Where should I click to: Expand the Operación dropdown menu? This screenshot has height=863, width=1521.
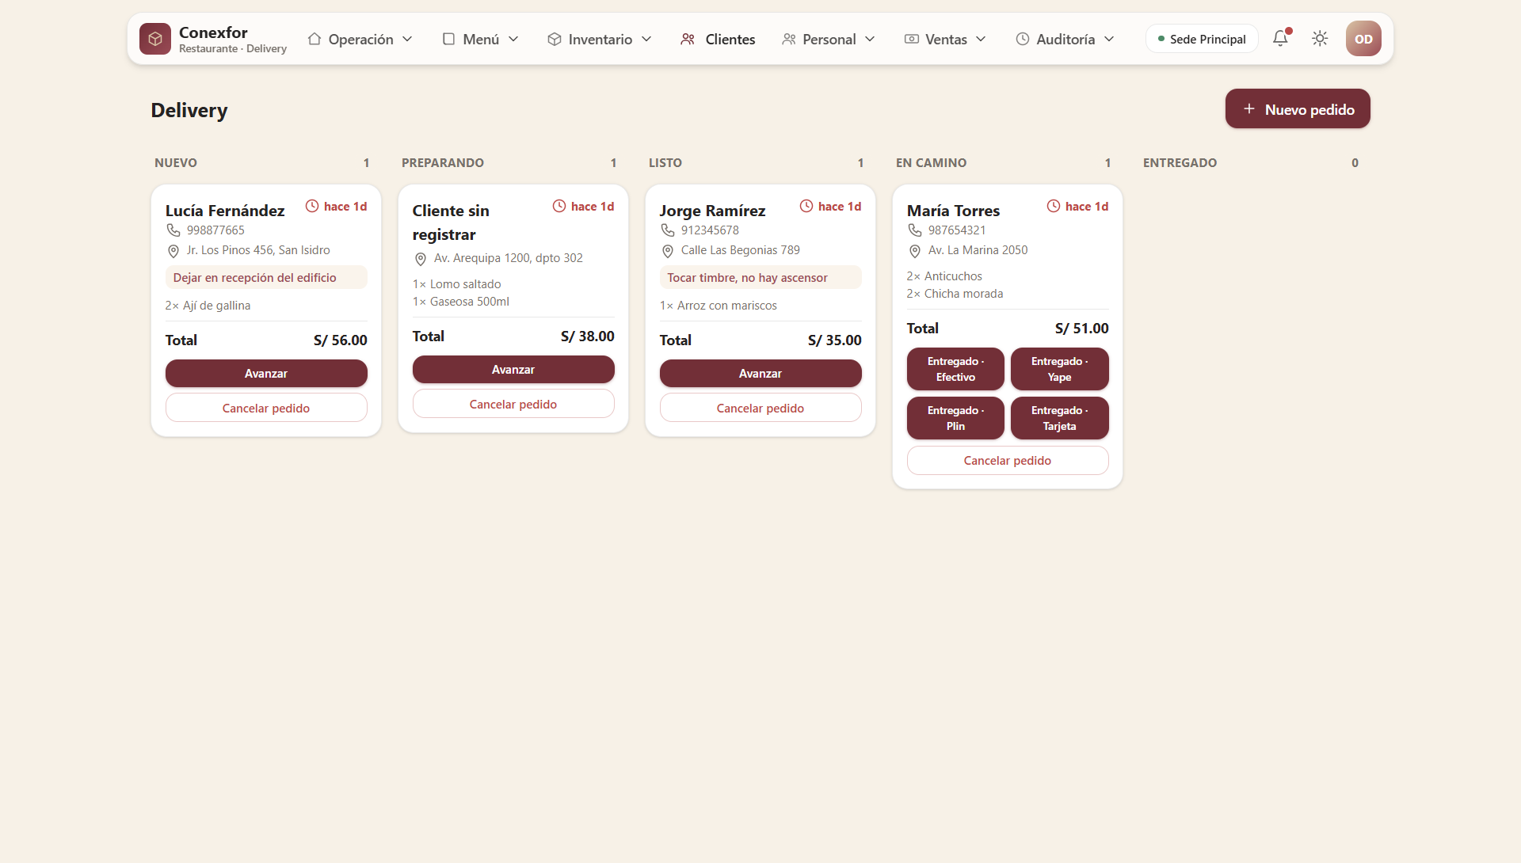point(360,39)
